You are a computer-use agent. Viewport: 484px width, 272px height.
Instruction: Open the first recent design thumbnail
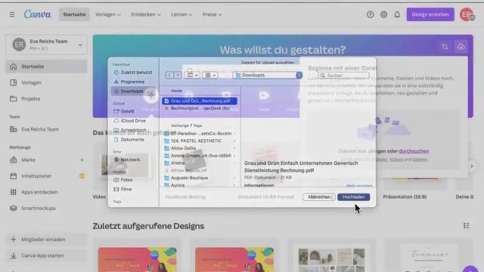pyautogui.click(x=138, y=255)
